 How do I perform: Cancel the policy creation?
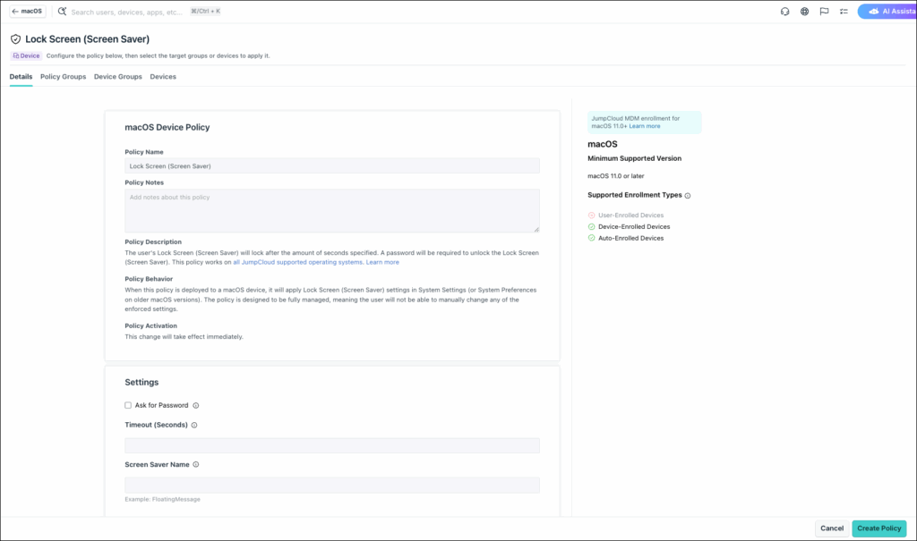(832, 528)
